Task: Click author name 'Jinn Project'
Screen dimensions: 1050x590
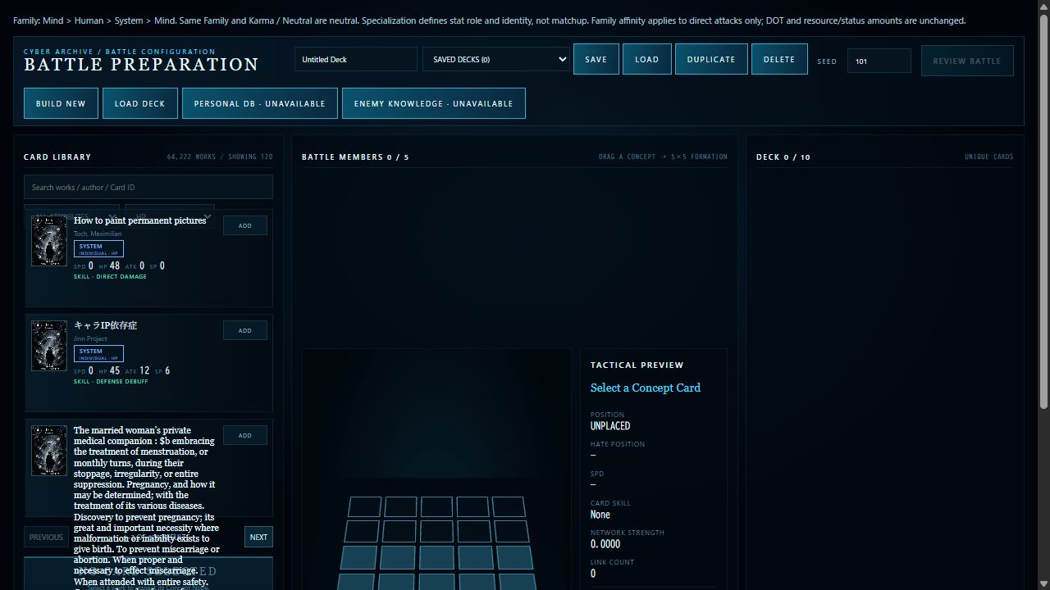Action: 90,338
